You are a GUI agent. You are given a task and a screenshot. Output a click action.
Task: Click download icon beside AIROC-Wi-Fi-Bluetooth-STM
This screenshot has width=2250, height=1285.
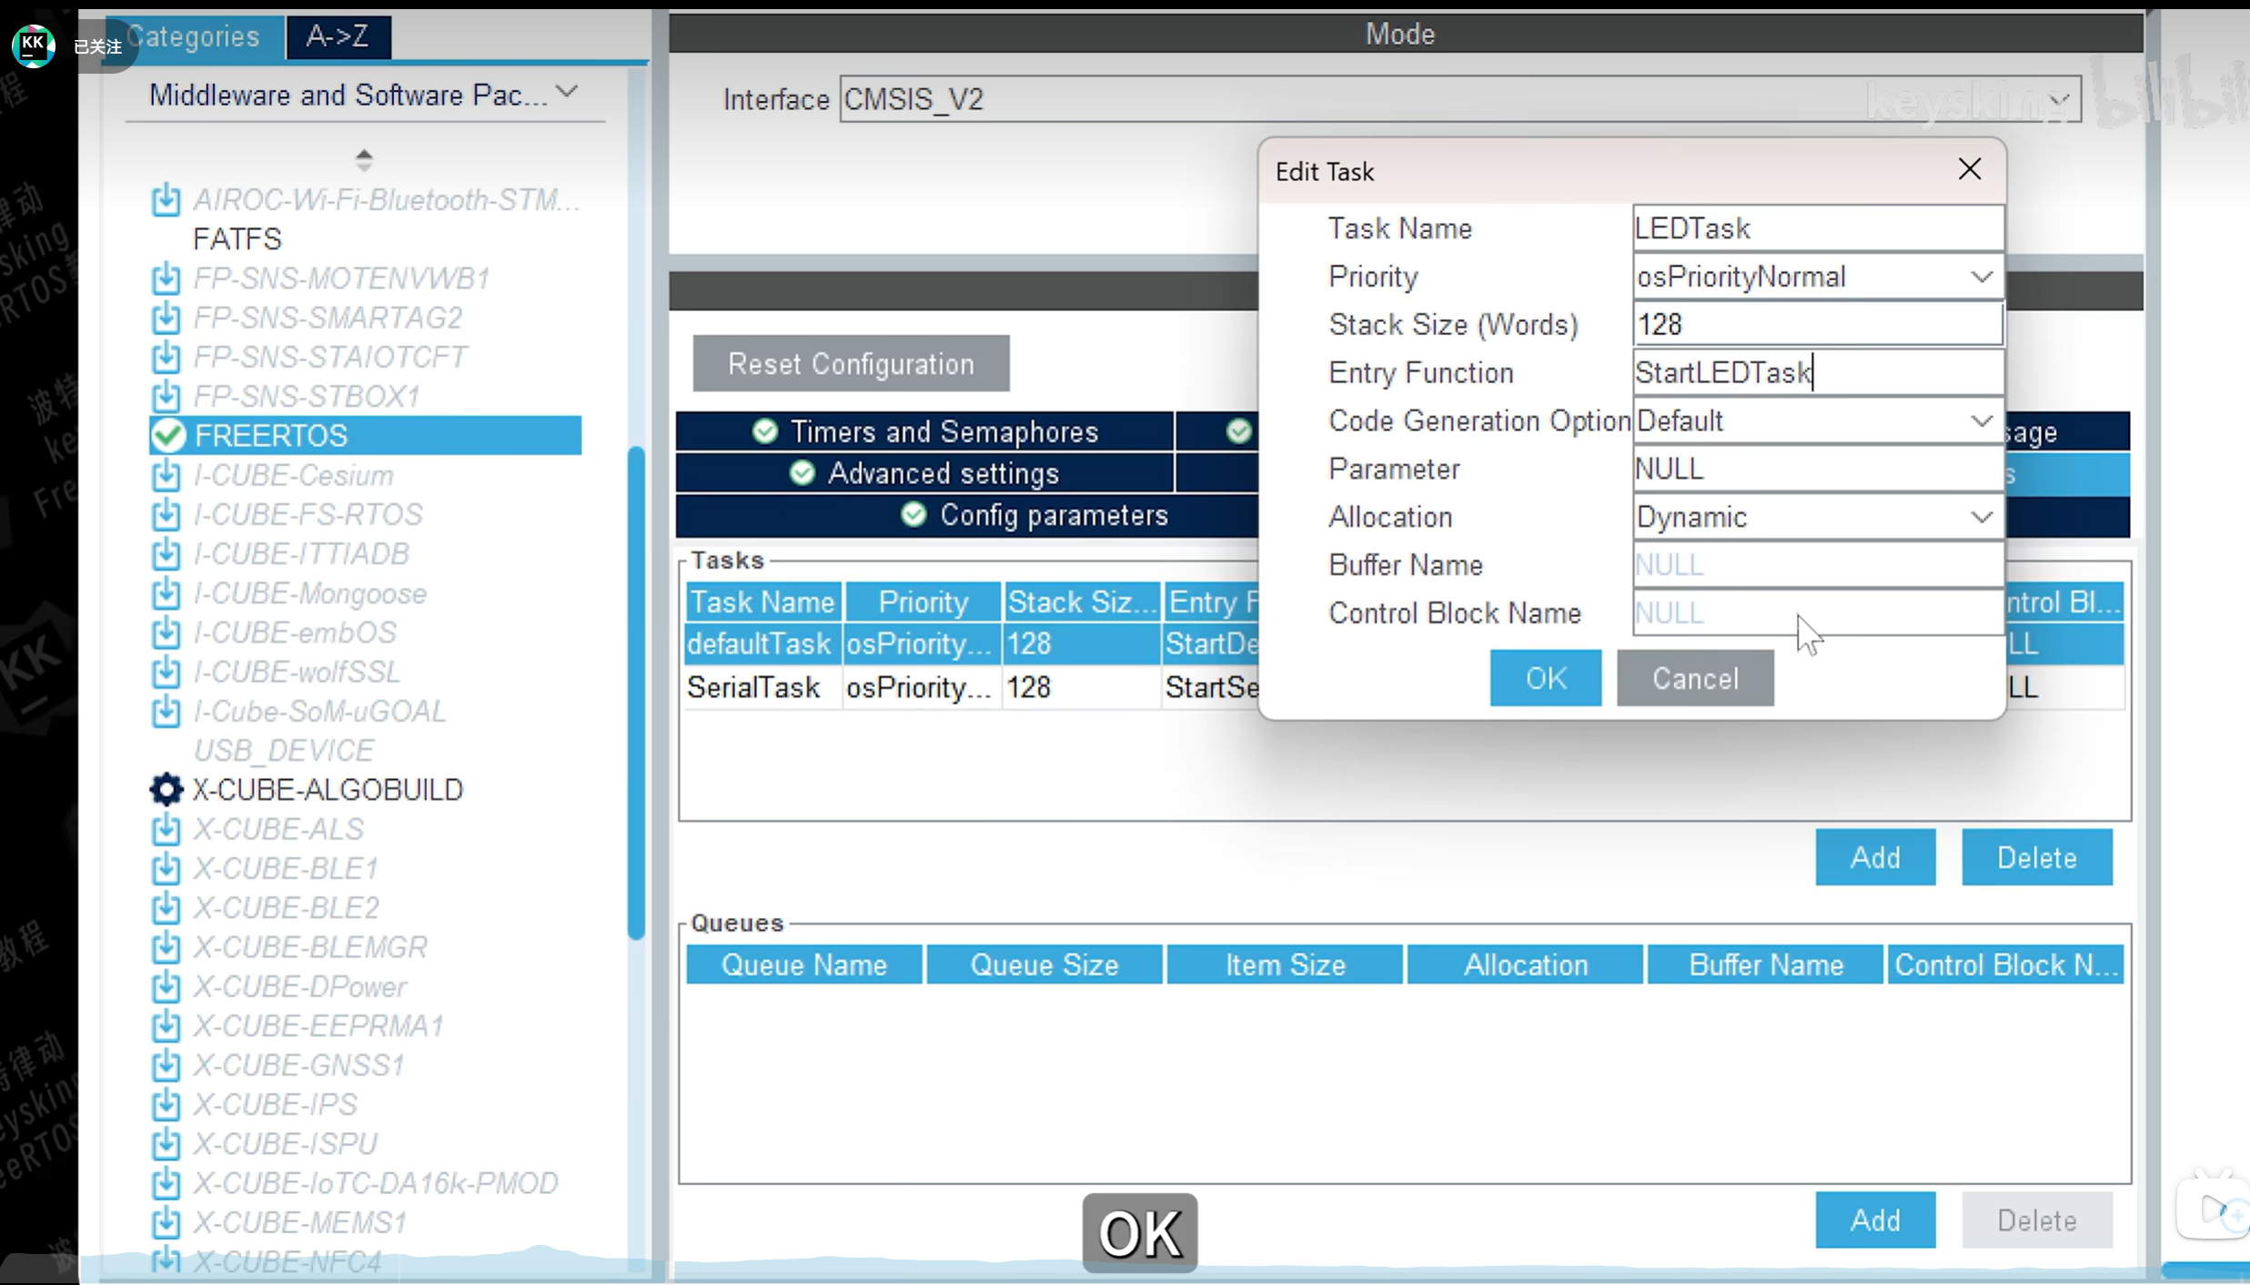click(166, 199)
